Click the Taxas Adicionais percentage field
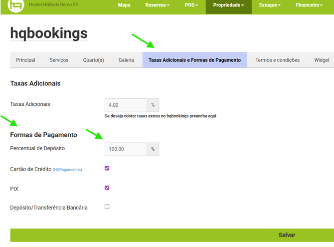Screen dimensions: 334x247 126,105
